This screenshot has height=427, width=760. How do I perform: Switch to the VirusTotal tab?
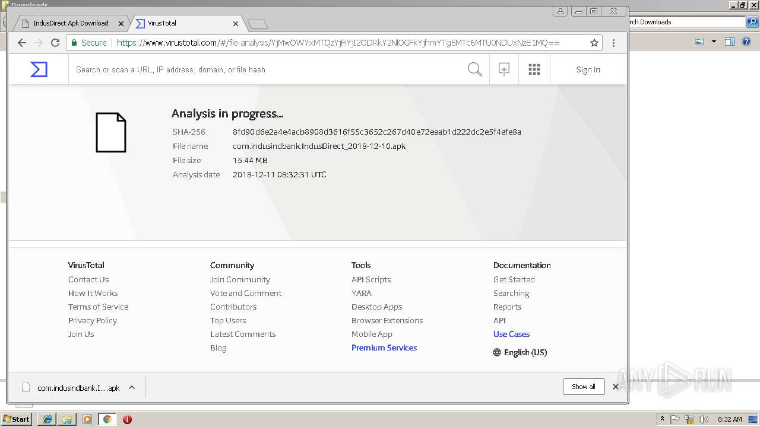click(x=186, y=23)
